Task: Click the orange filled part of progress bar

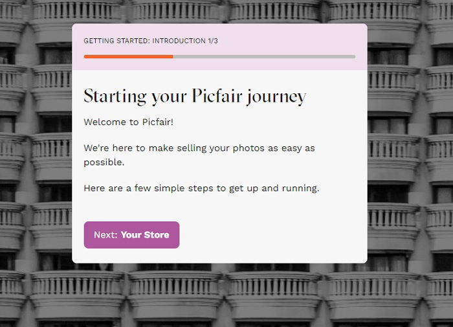Action: tap(128, 57)
